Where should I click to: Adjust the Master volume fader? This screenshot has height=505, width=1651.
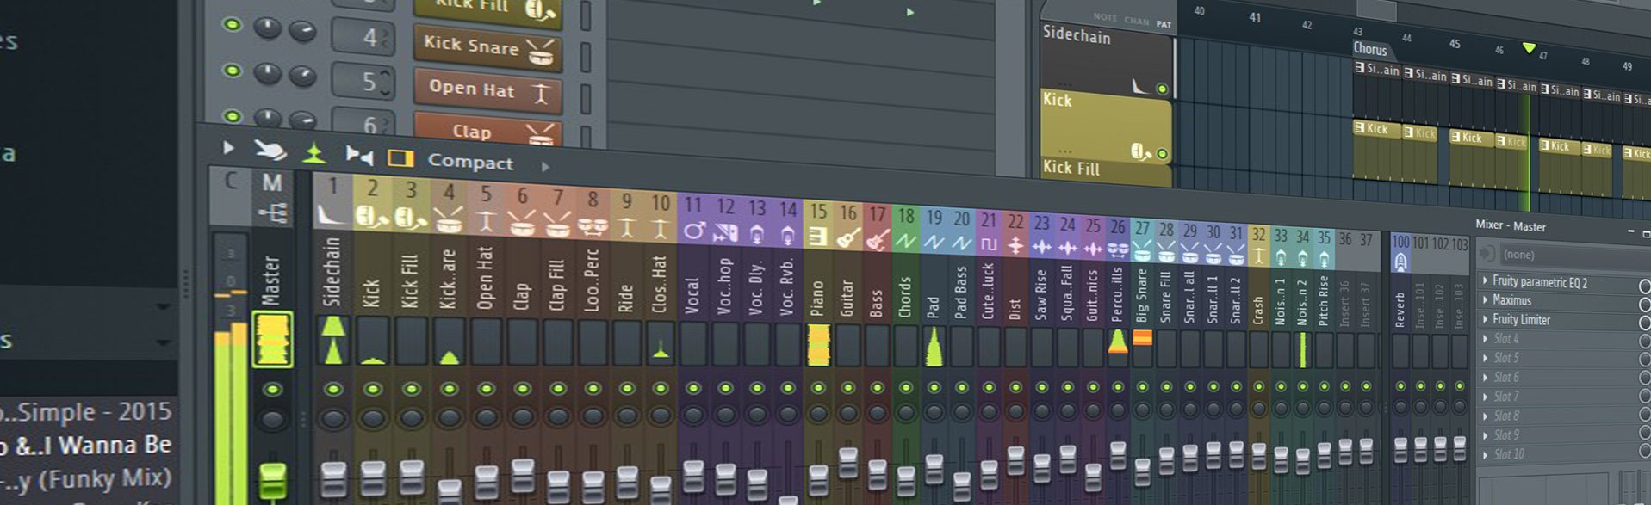click(x=273, y=482)
